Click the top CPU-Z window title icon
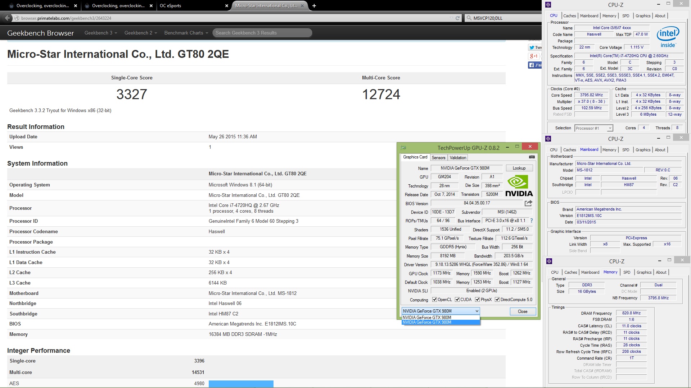This screenshot has width=691, height=388. (548, 5)
